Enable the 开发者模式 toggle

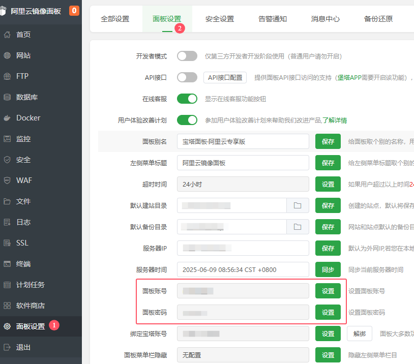(187, 56)
